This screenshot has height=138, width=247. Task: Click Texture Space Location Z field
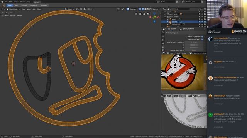pyautogui.click(x=194, y=48)
